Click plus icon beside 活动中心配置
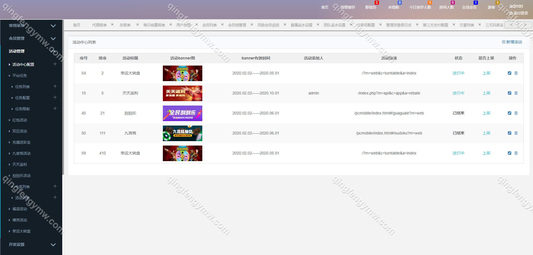Viewport: 533px width, 255px height. [x=55, y=64]
